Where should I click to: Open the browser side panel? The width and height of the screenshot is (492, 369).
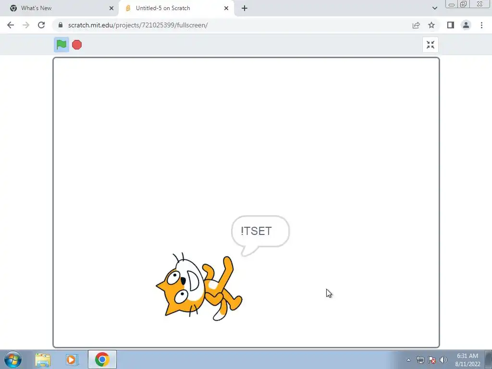pyautogui.click(x=451, y=25)
